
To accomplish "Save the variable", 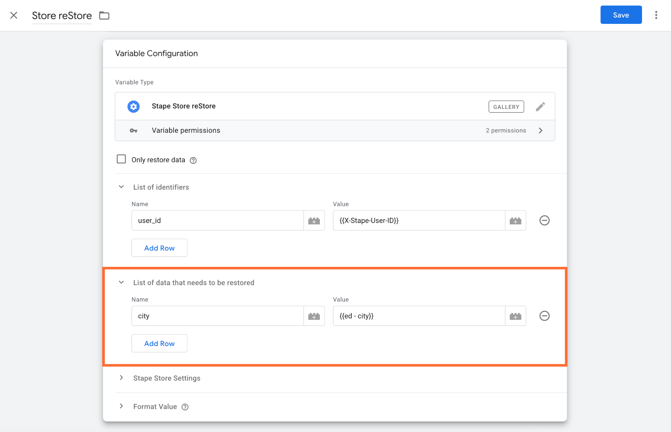I will [x=621, y=15].
